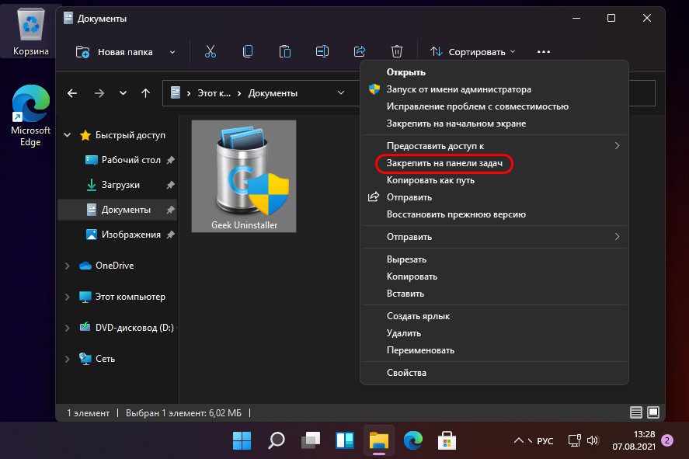Click the File Explorer taskbar icon
689x459 pixels.
point(379,440)
